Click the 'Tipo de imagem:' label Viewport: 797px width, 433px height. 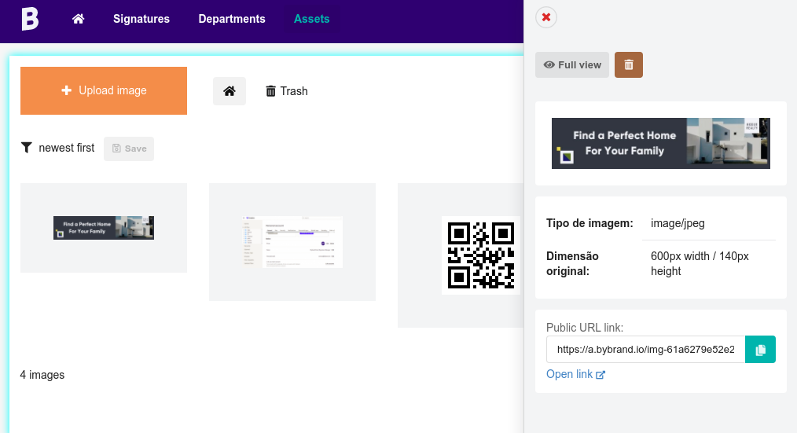coord(589,223)
